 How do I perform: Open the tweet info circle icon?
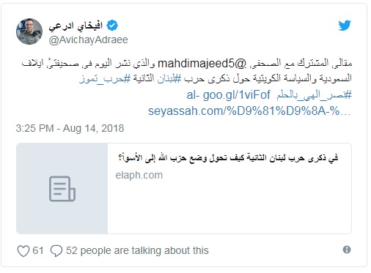[347, 250]
